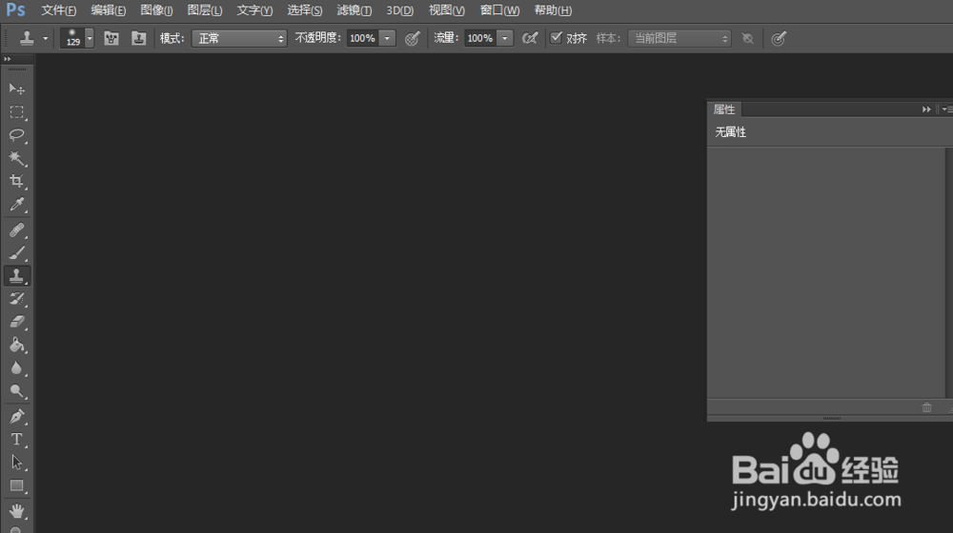953x533 pixels.
Task: Select the Blur tool
Action: 16,368
